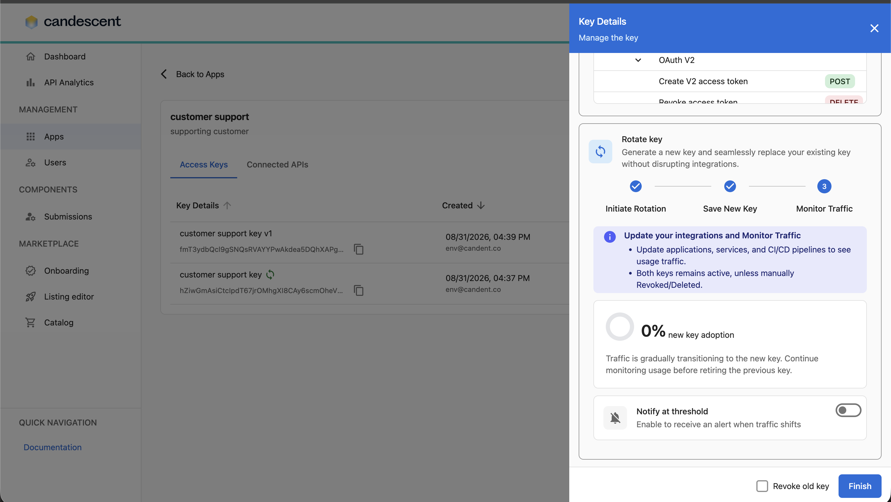
Task: Click the info icon in Update integrations notice
Action: coord(610,237)
